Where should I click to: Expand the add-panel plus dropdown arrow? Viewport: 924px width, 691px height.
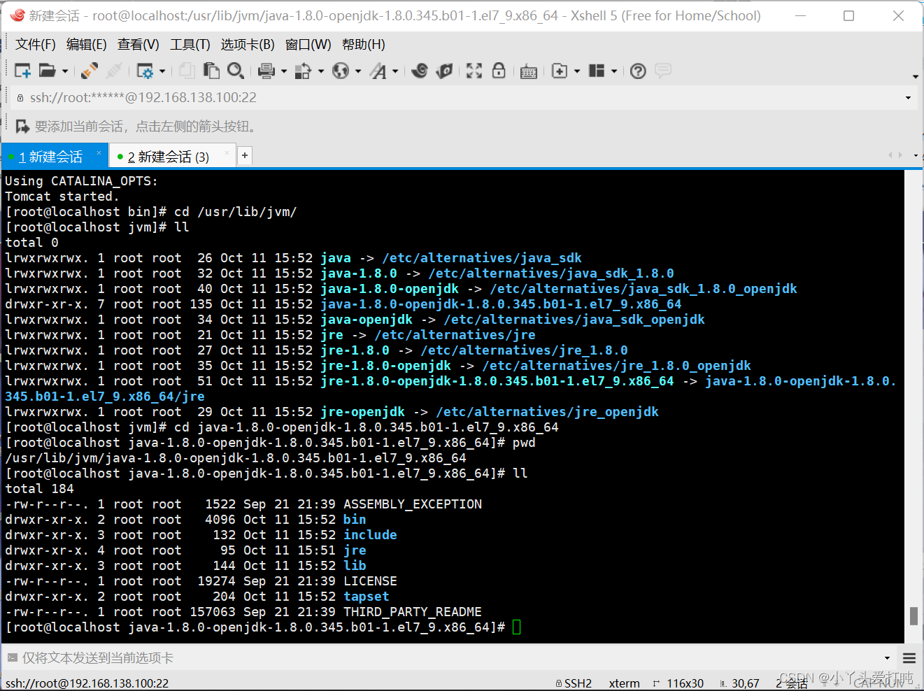(577, 71)
